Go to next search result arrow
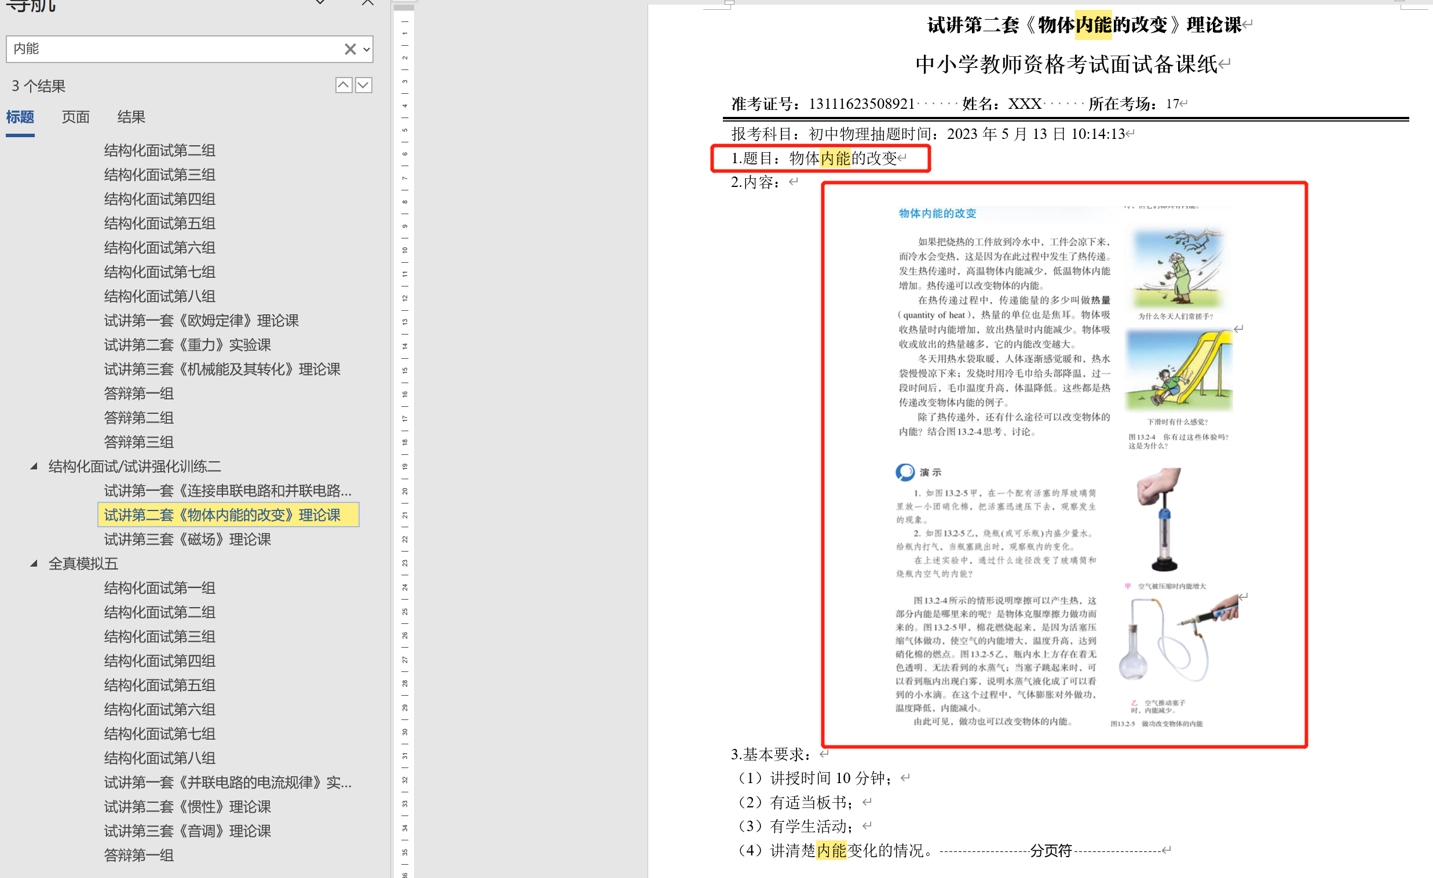This screenshot has height=878, width=1433. [364, 86]
